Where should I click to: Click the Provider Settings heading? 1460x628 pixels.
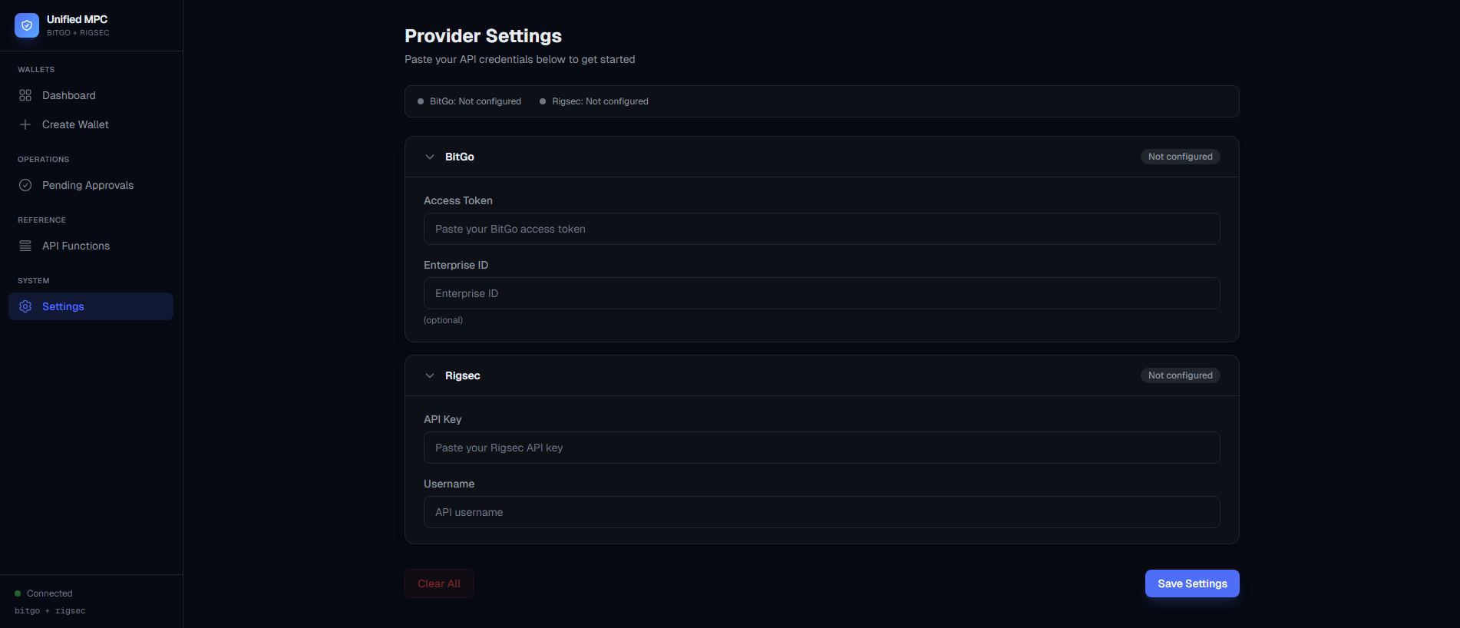484,36
